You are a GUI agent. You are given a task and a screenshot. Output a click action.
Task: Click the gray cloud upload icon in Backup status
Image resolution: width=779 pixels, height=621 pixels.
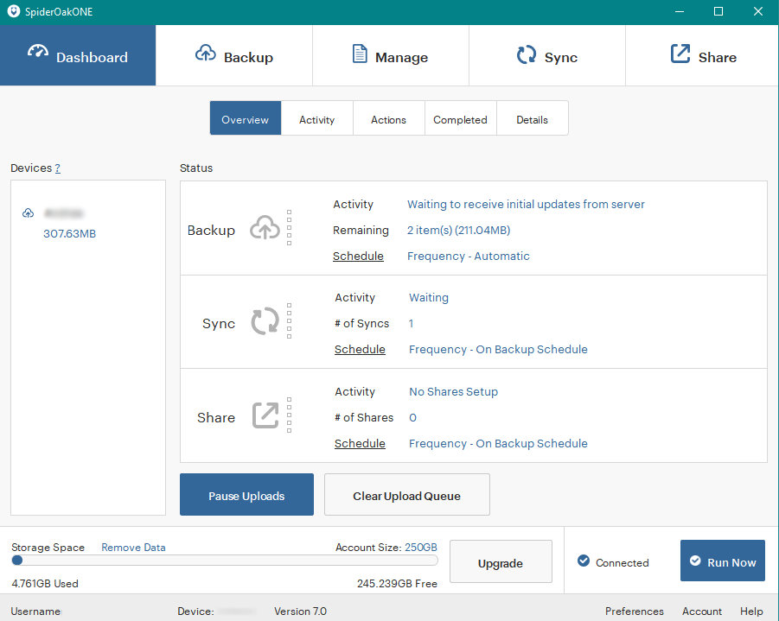pos(265,228)
